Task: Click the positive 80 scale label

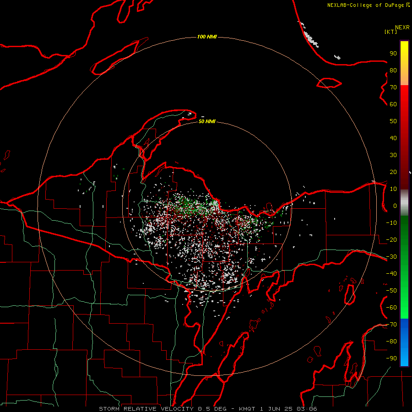Action: (x=393, y=70)
